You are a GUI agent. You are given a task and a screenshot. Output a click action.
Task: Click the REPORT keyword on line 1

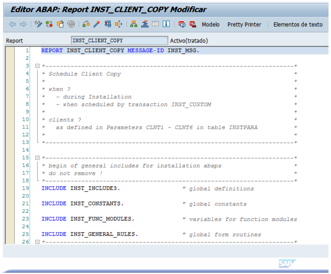pos(52,50)
